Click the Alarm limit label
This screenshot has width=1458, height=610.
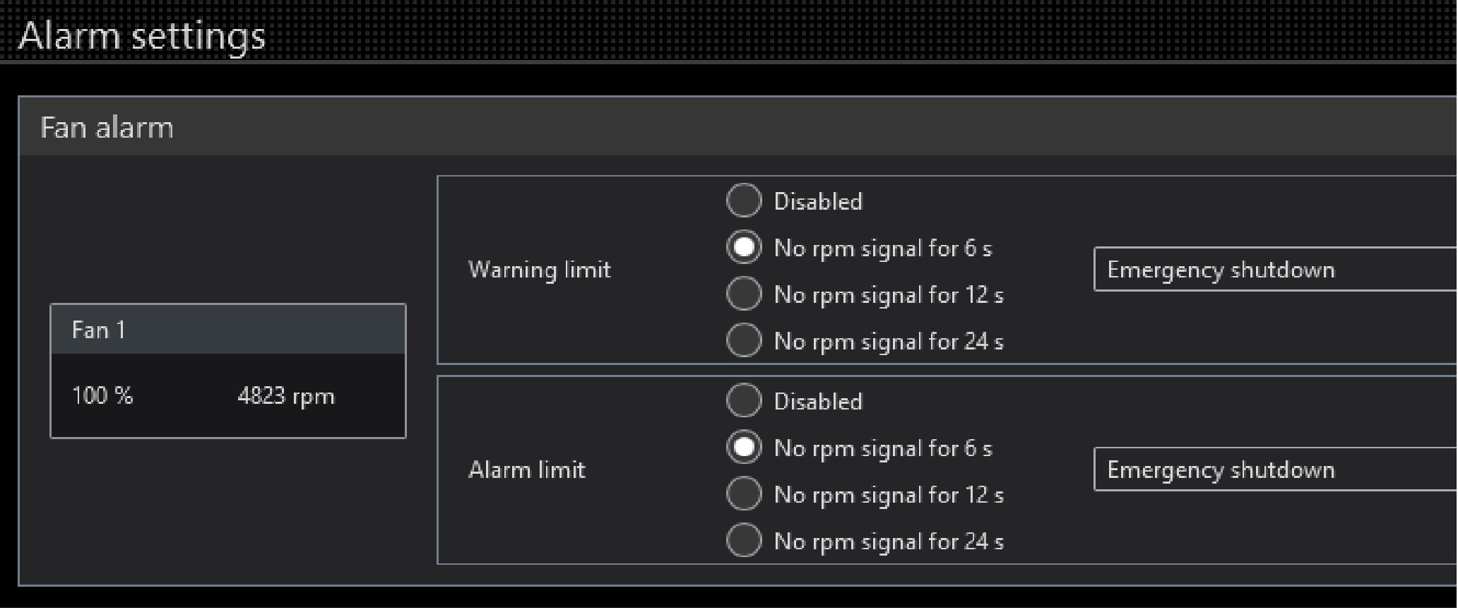click(x=527, y=470)
